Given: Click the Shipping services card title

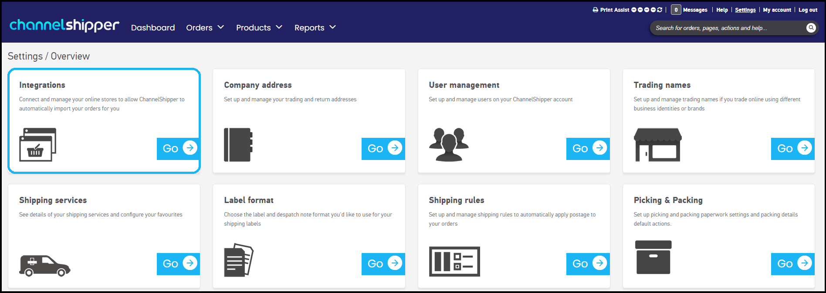Looking at the screenshot, I should [53, 200].
